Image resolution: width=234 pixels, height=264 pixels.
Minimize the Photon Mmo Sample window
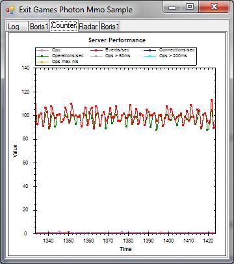172,7
